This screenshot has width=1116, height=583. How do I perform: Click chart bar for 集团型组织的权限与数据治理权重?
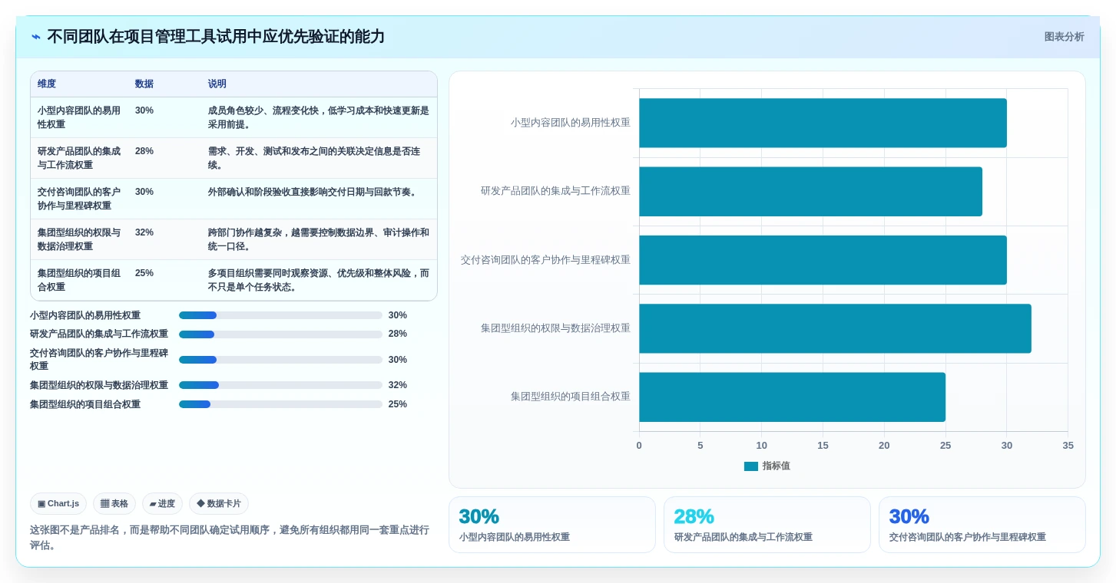835,328
